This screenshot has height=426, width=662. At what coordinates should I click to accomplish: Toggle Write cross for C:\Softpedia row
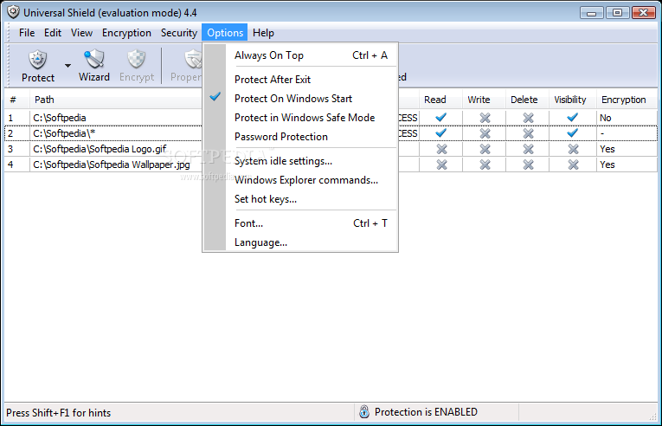pos(485,118)
